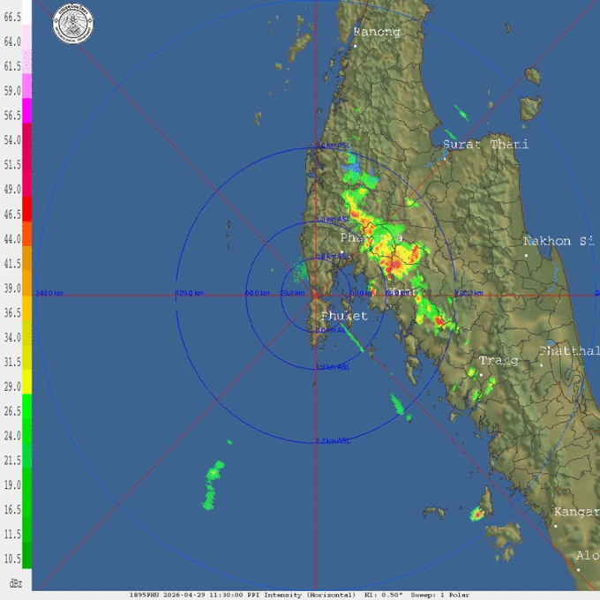The width and height of the screenshot is (600, 600).
Task: Select the Surat Thani map label
Action: (x=485, y=144)
